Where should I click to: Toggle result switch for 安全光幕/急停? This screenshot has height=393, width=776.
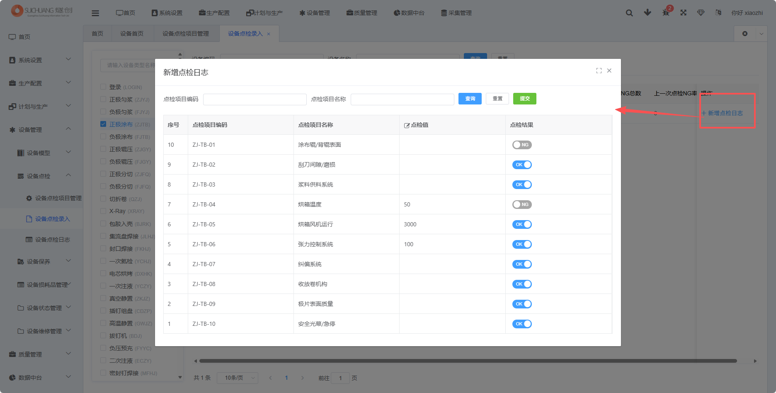522,324
